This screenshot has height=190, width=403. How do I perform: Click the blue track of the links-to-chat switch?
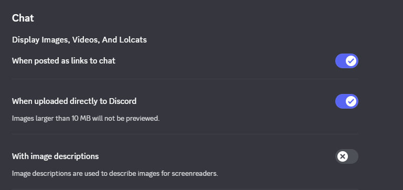point(340,61)
